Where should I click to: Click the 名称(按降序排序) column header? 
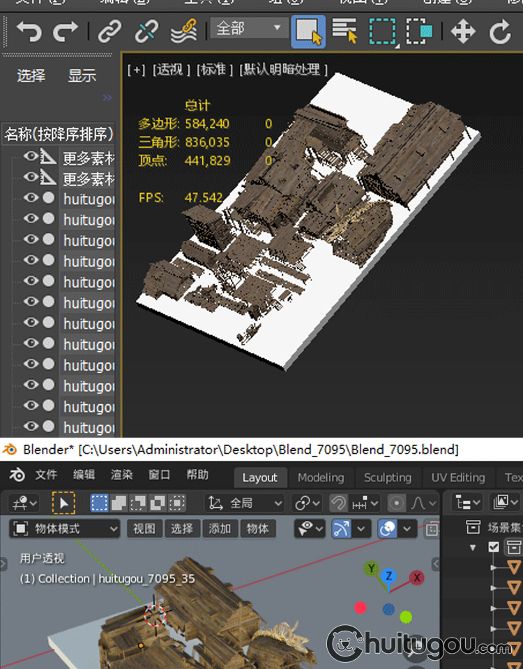[x=59, y=134]
